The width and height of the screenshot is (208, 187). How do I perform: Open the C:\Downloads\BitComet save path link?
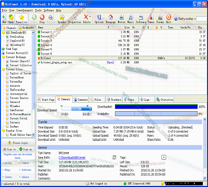point(72,157)
